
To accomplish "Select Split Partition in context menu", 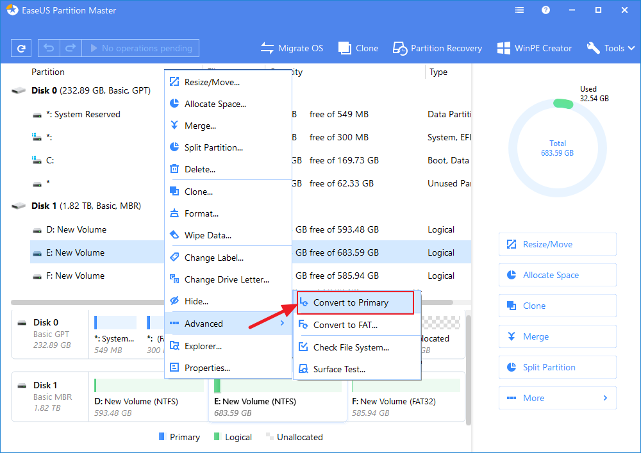I will [228, 147].
